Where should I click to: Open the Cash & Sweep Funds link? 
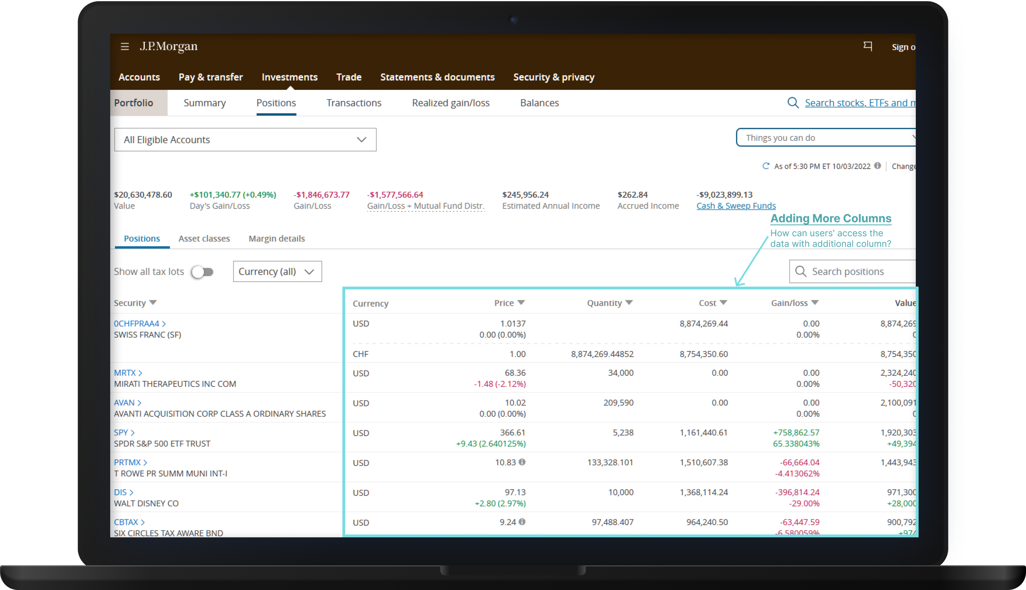736,206
